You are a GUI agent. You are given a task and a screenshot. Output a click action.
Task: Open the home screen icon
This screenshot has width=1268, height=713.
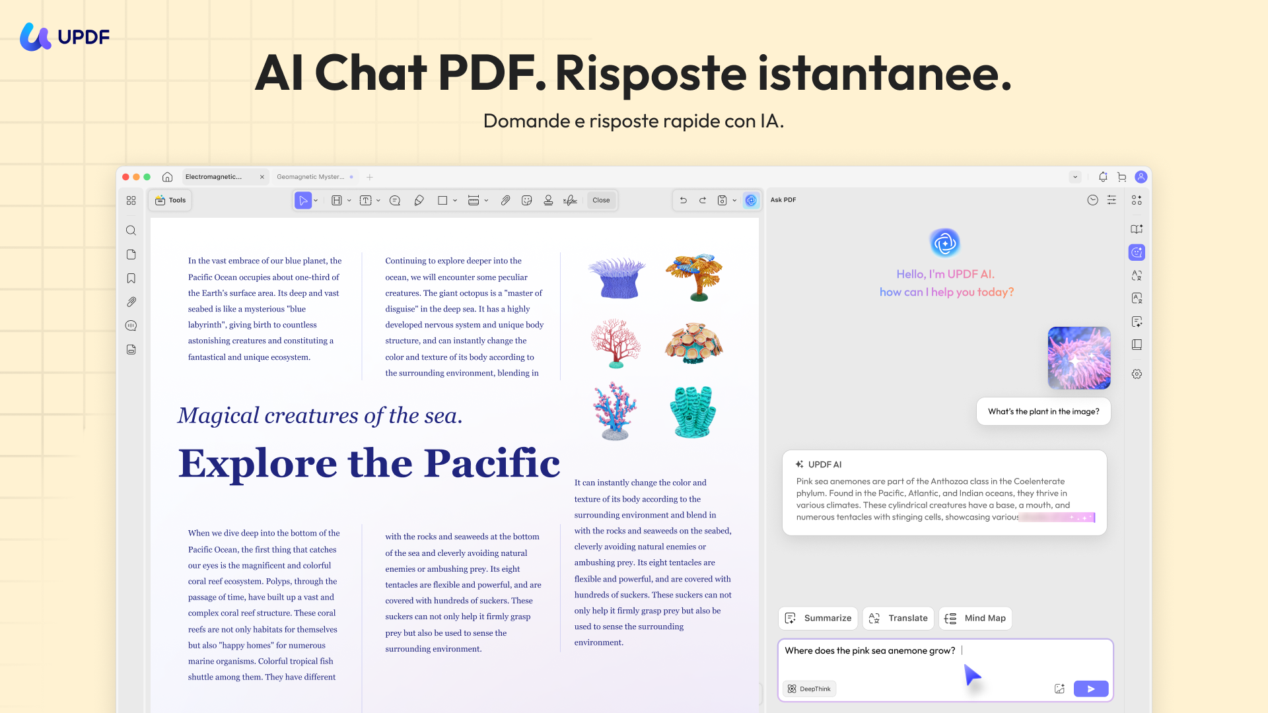tap(168, 177)
